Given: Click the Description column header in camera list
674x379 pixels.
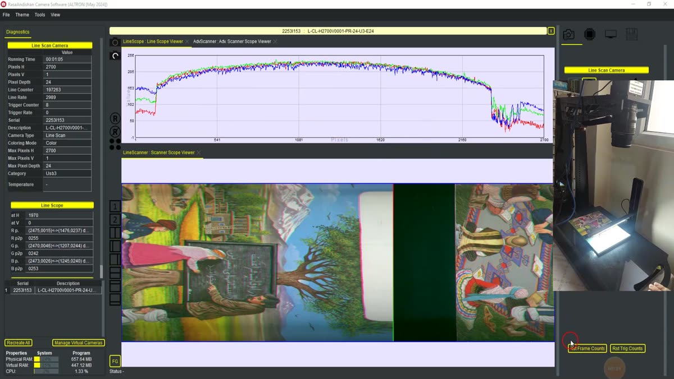Looking at the screenshot, I should coord(68,284).
